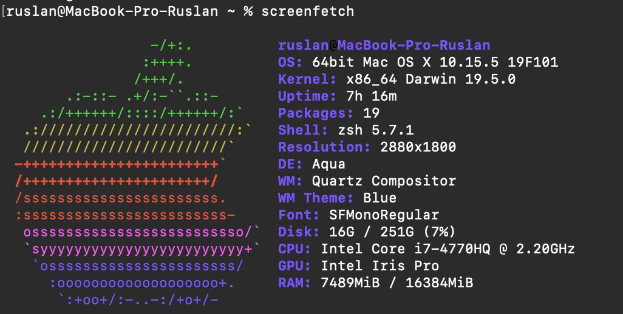Click the OS value '64bit Mac OS X 10.15.5 19F101'
This screenshot has height=314, width=623.
click(x=435, y=62)
